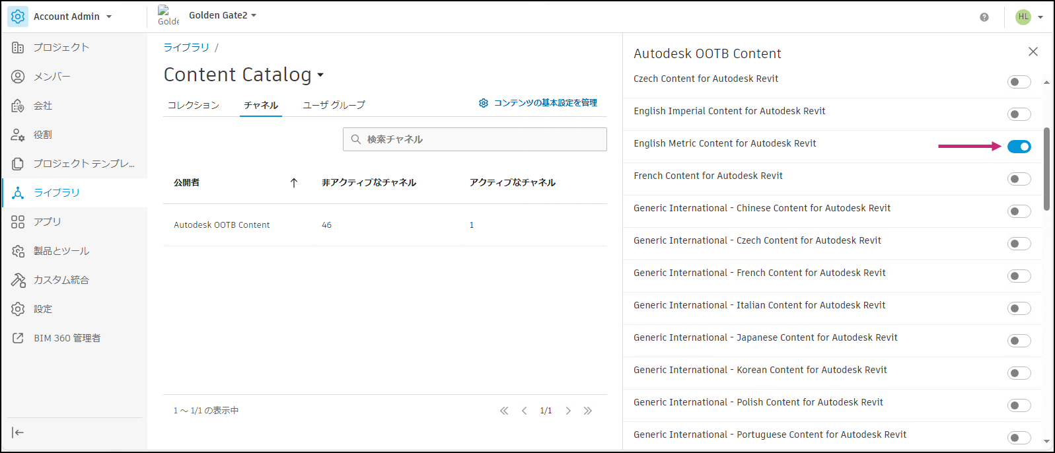1055x453 pixels.
Task: Open the Content Catalog title dropdown
Action: point(320,75)
